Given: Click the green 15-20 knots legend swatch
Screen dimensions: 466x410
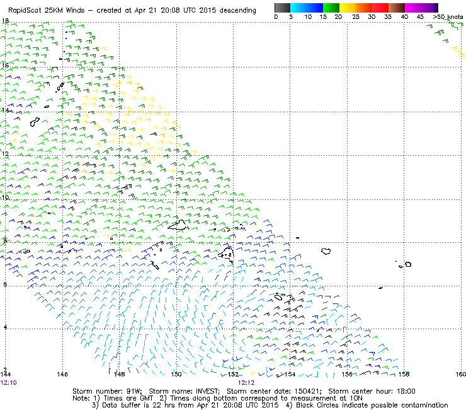Looking at the screenshot, I should (x=331, y=8).
